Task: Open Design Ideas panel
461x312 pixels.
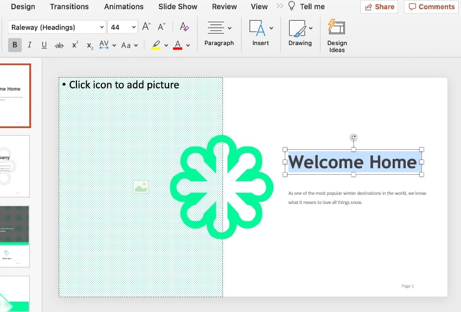Action: [337, 35]
